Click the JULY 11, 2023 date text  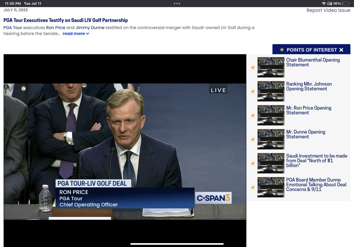point(16,10)
